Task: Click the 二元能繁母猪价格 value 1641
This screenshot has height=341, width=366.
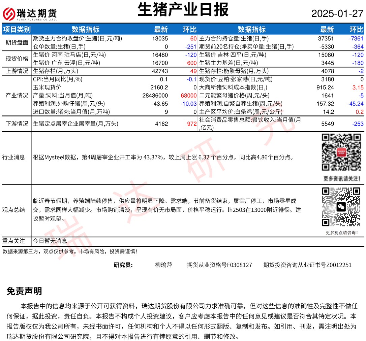Action: click(x=328, y=96)
